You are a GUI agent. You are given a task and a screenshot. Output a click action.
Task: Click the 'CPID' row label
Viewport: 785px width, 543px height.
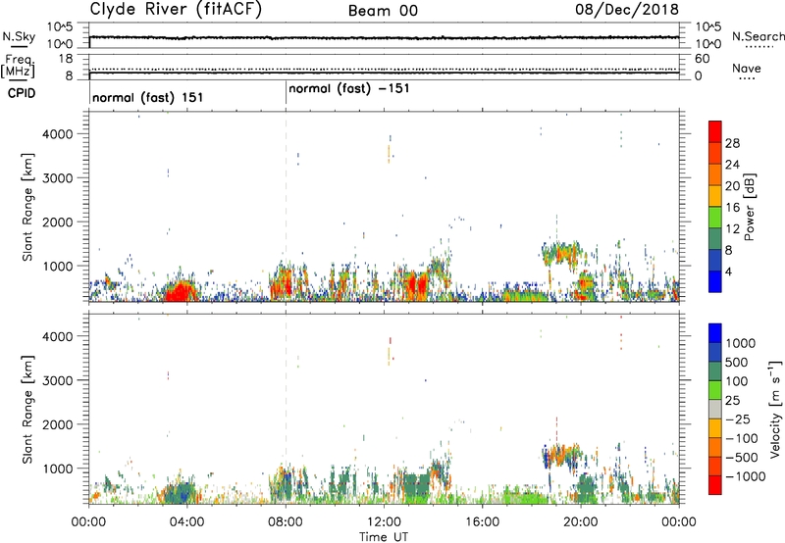pos(21,93)
